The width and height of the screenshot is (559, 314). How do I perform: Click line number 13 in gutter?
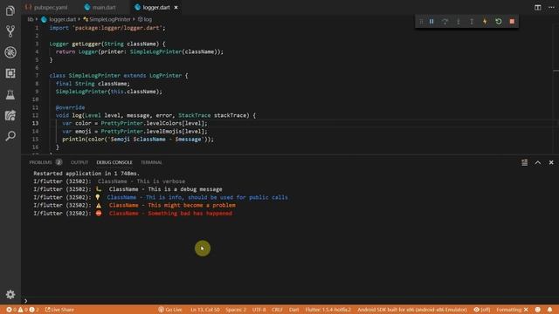[35, 123]
